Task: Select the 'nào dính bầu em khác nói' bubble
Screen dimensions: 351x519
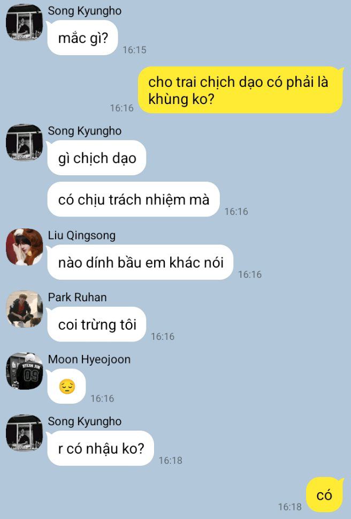Action: click(x=140, y=262)
